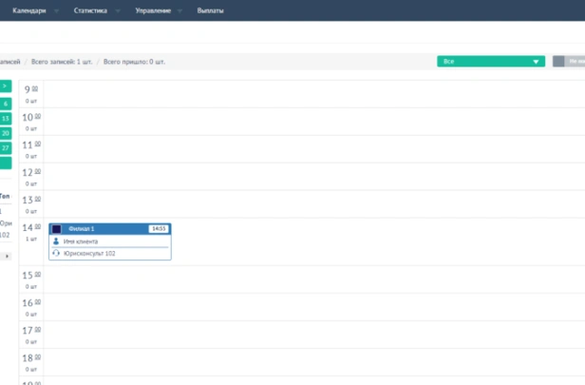Click the headset icon beside Юрисконсульт 102
The height and width of the screenshot is (385, 585).
coord(56,253)
